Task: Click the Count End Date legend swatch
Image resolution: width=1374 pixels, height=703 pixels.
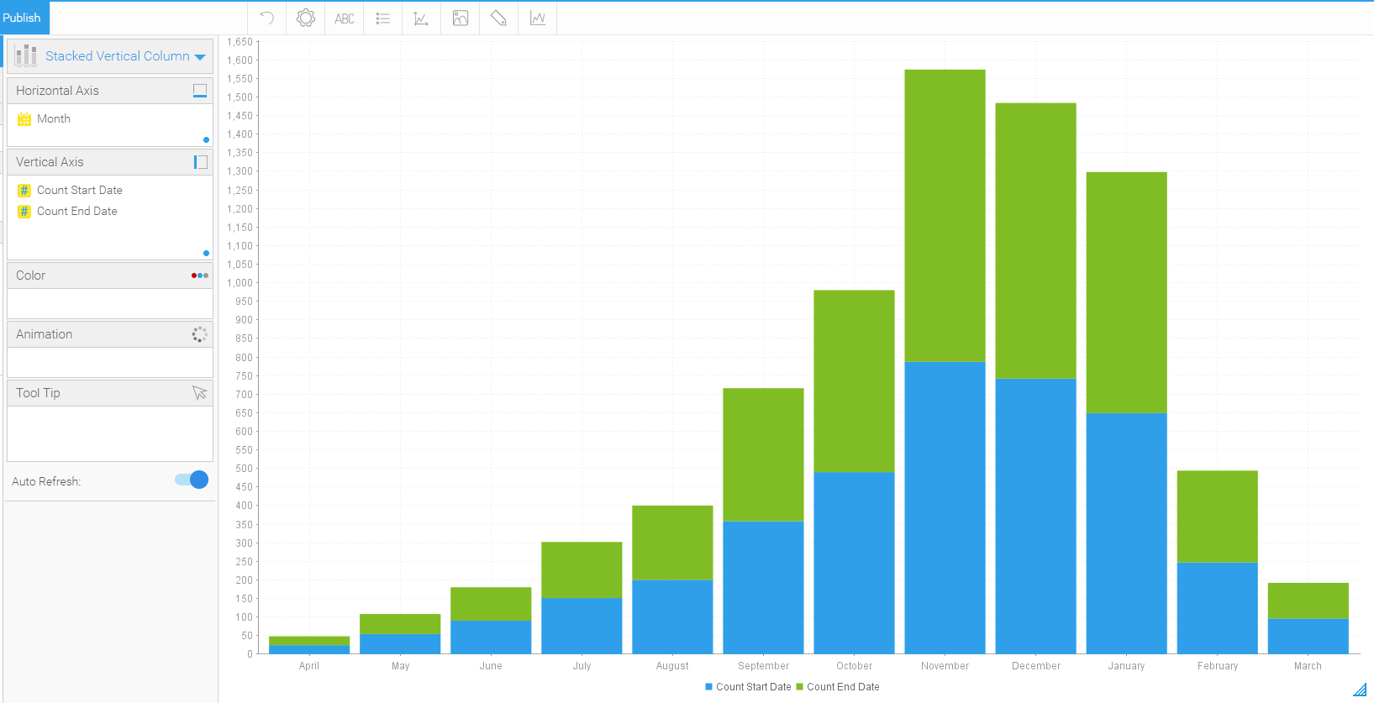Action: tap(799, 687)
